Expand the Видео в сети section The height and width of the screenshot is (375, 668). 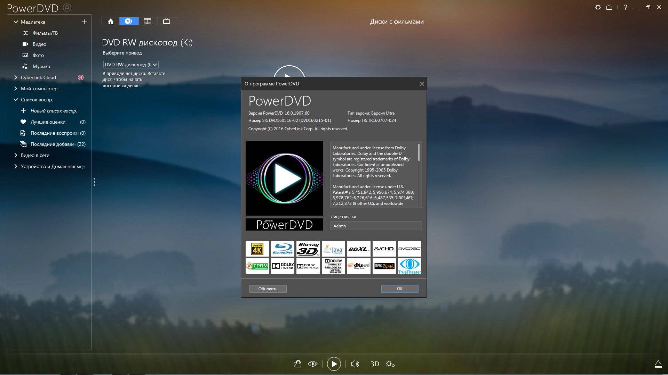(16, 155)
